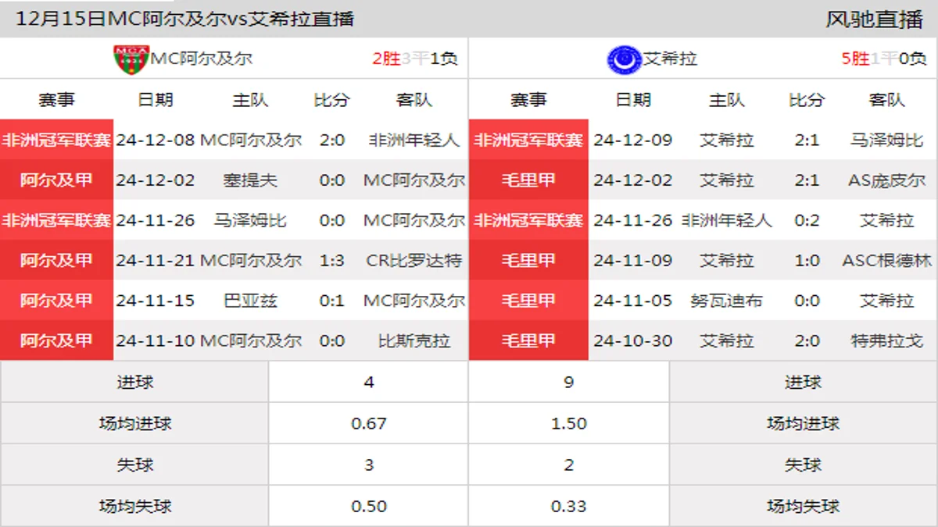Screen dimensions: 938x527
Task: Click left 场均进球 label
Action: 135,424
